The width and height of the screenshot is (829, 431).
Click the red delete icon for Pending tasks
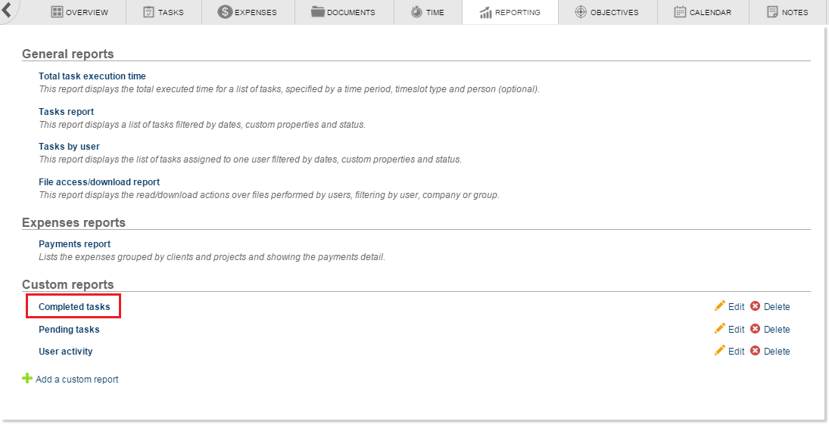[x=755, y=329]
